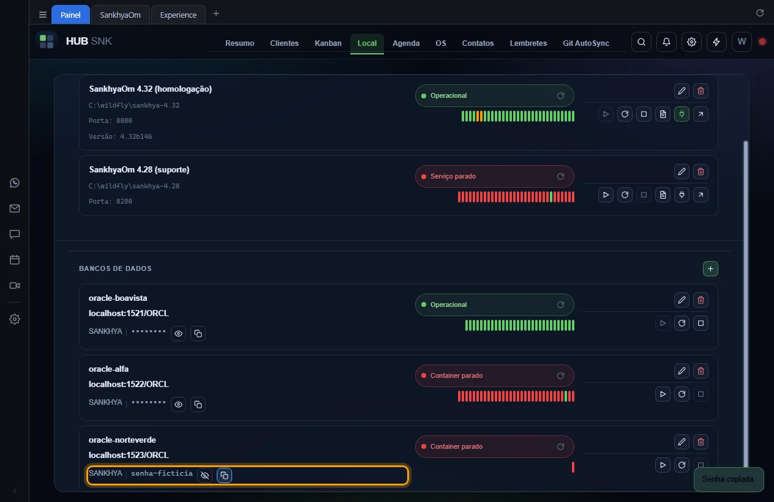Open logs document icon for SankhyaOm 4.32
774x502 pixels.
click(663, 114)
